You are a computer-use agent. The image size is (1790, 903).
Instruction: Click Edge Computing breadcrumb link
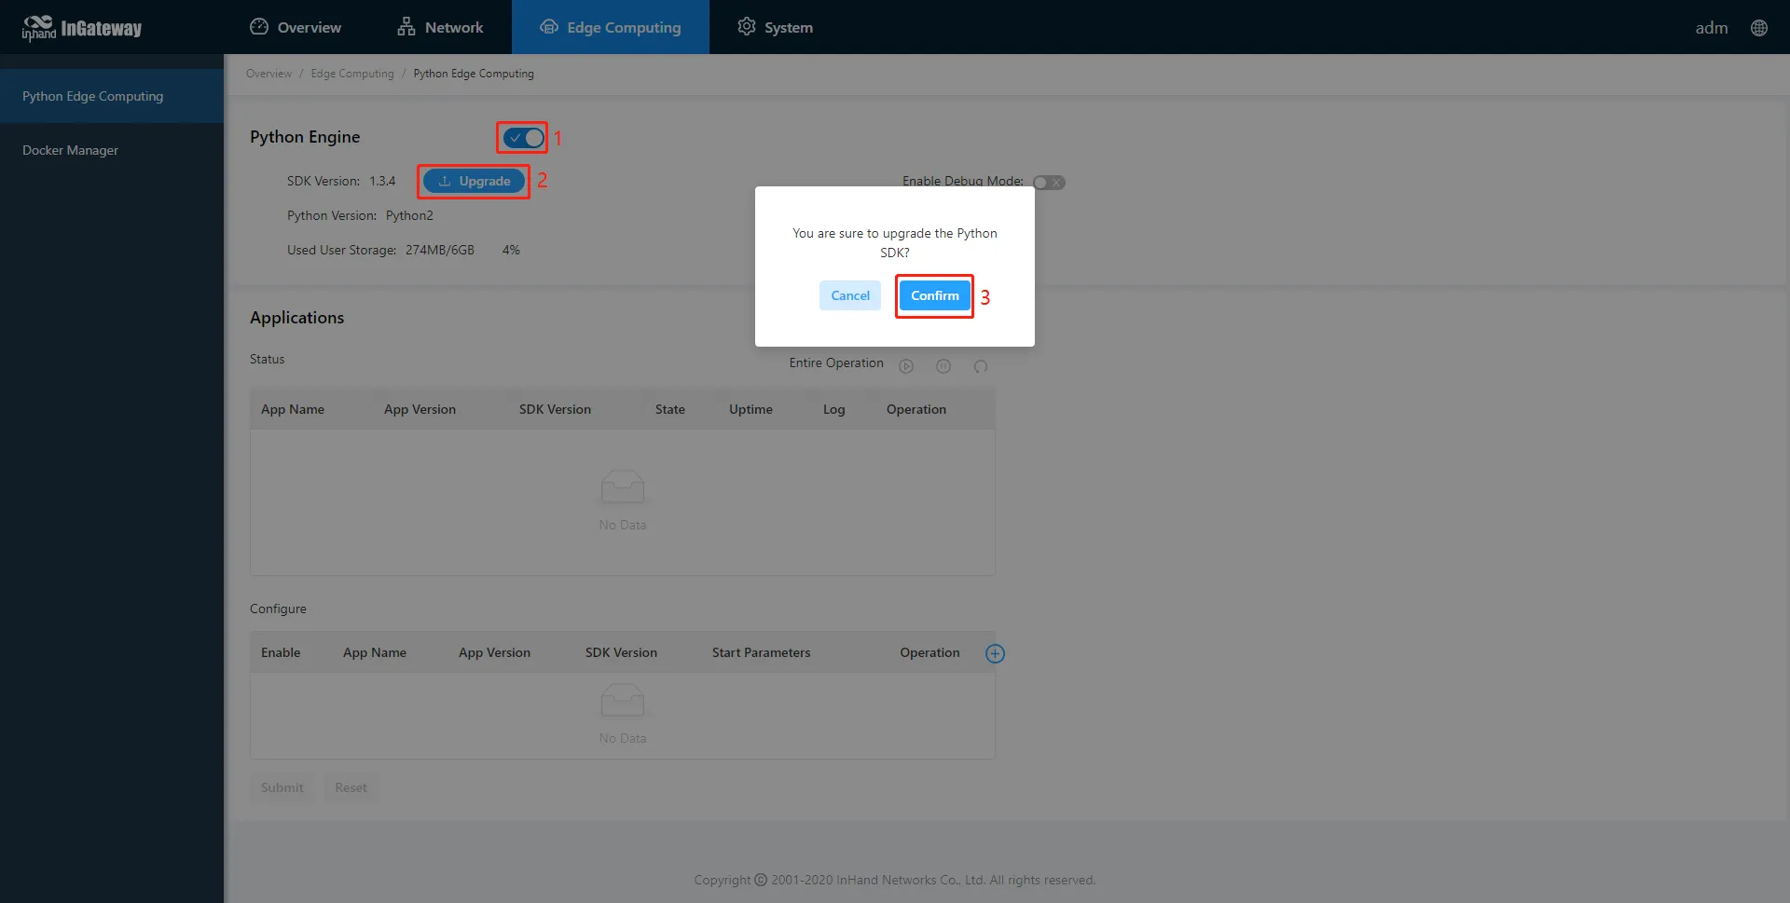(352, 74)
